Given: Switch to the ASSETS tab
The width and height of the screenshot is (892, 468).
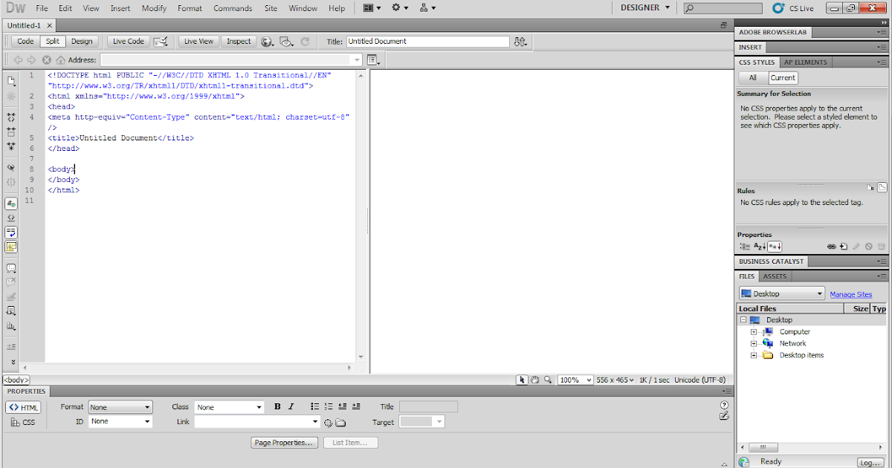Looking at the screenshot, I should pos(775,276).
